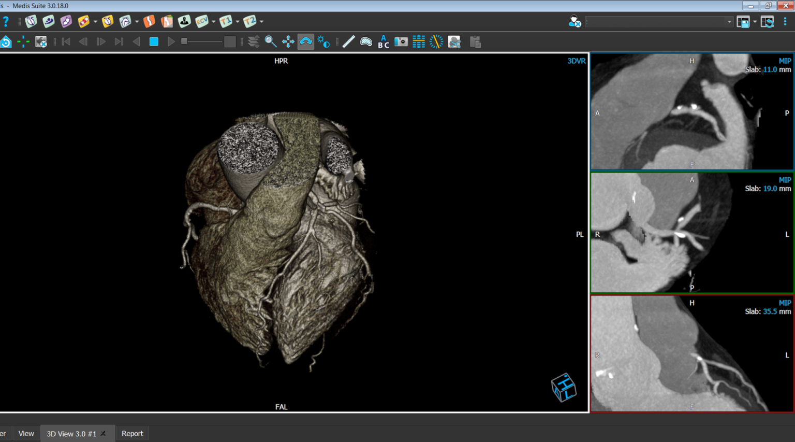Launch the ECV app icon
Image resolution: width=795 pixels, height=442 pixels.
[201, 21]
